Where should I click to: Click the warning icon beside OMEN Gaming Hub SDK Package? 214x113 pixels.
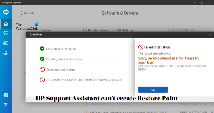[87, 104]
